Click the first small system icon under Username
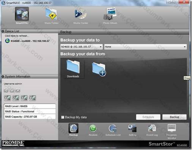Viewport: 192px width, 150px height. [x=6, y=90]
